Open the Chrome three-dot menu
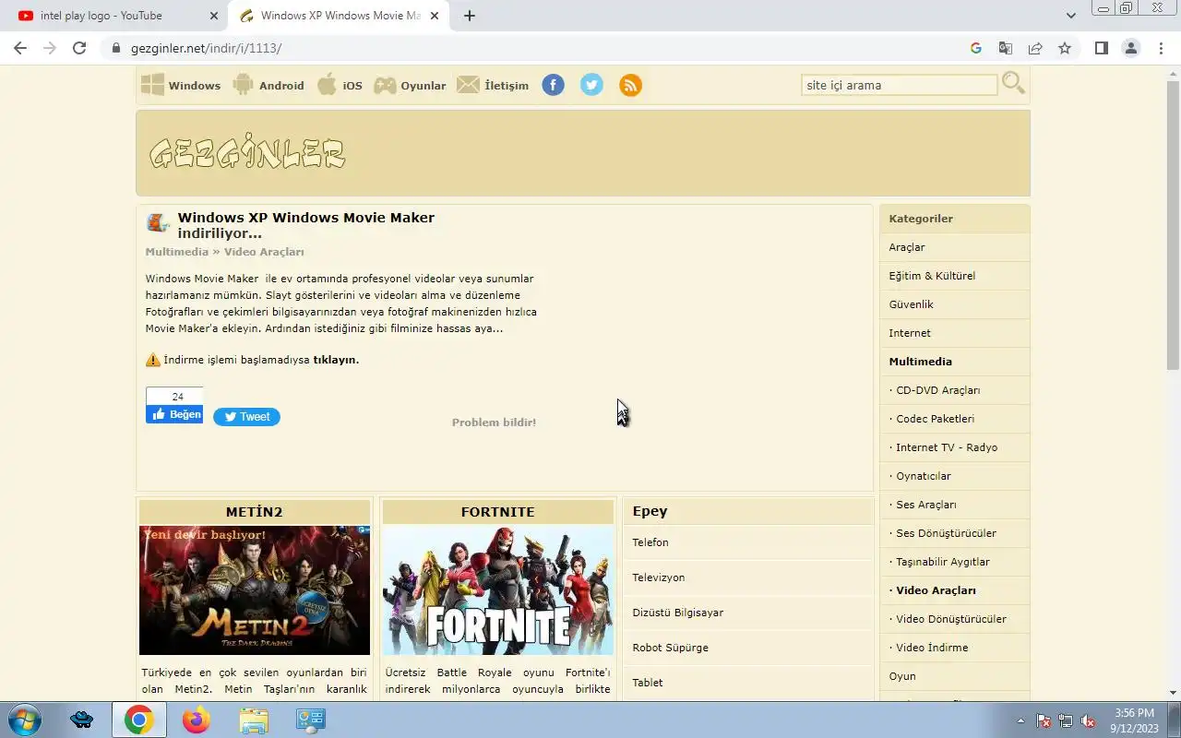Screen dimensions: 1181x738 (x=1161, y=48)
